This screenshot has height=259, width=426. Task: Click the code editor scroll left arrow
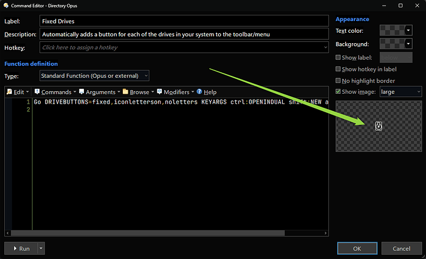pyautogui.click(x=7, y=233)
